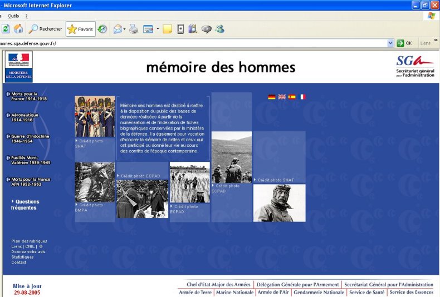Open the ? help menu
440x297 pixels.
point(26,16)
